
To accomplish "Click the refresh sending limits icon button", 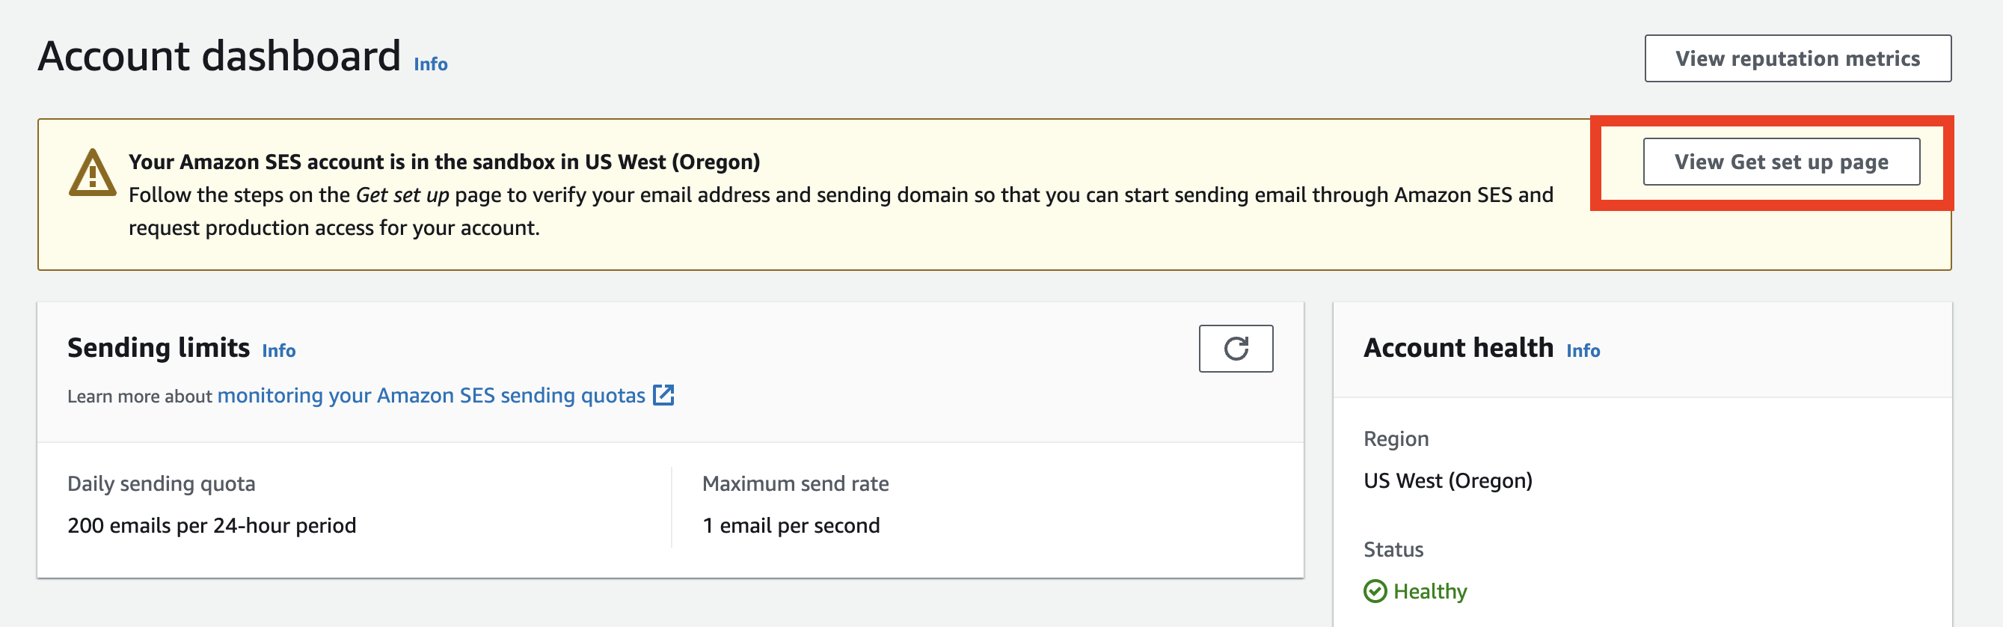I will point(1235,349).
